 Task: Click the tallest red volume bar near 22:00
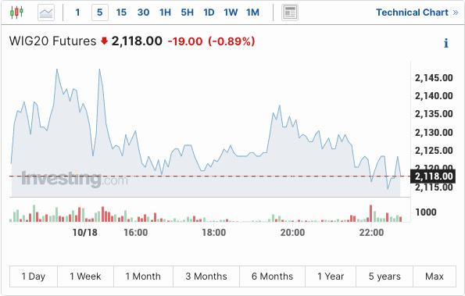click(x=370, y=213)
